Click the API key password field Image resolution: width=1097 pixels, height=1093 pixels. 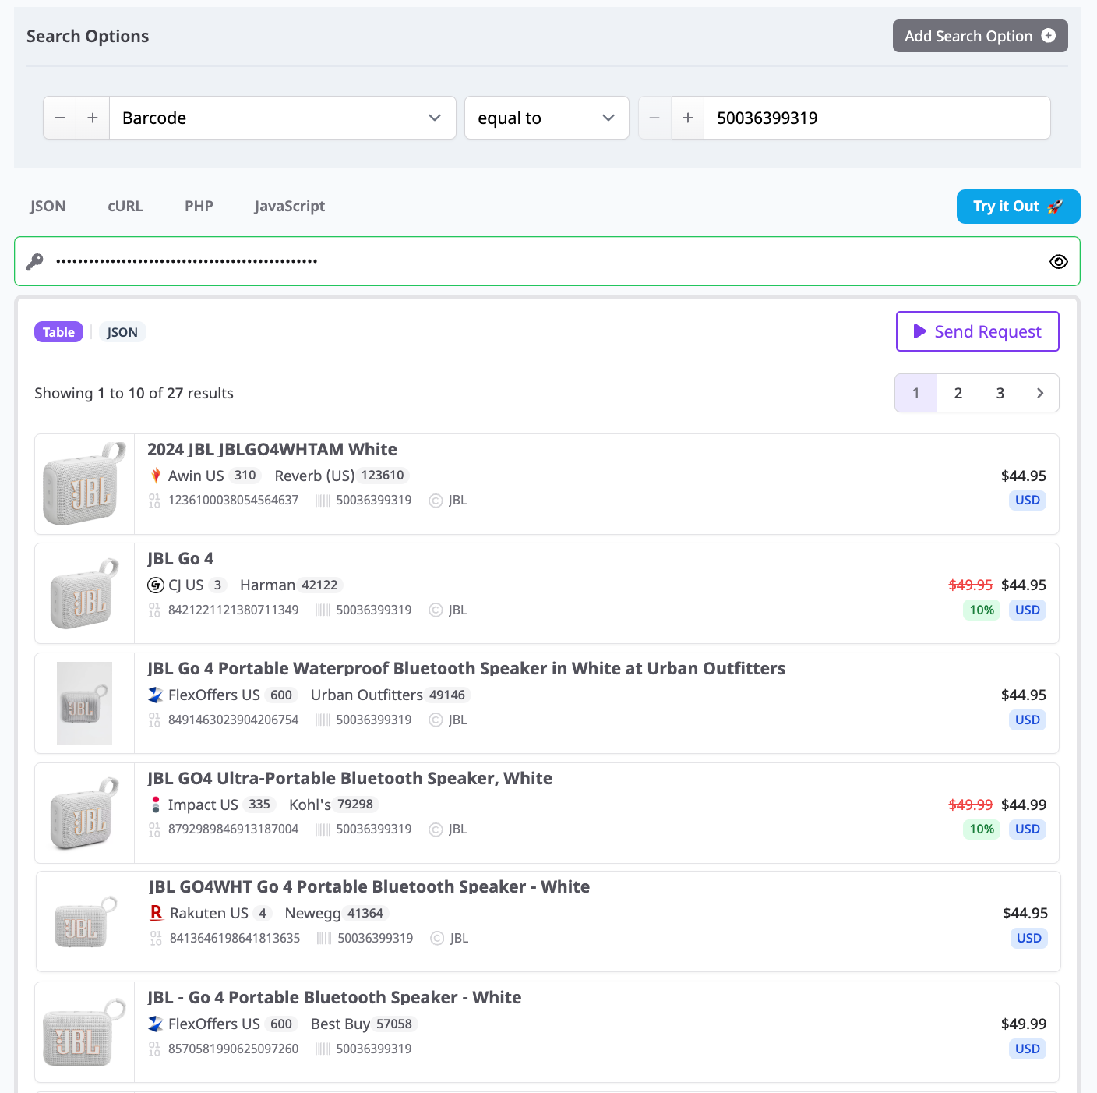547,261
